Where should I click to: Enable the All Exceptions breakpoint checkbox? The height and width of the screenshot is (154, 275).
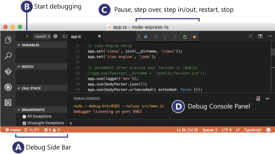[x=24, y=117]
